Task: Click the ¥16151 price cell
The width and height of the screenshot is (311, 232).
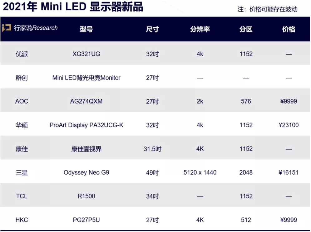Action: [288, 172]
